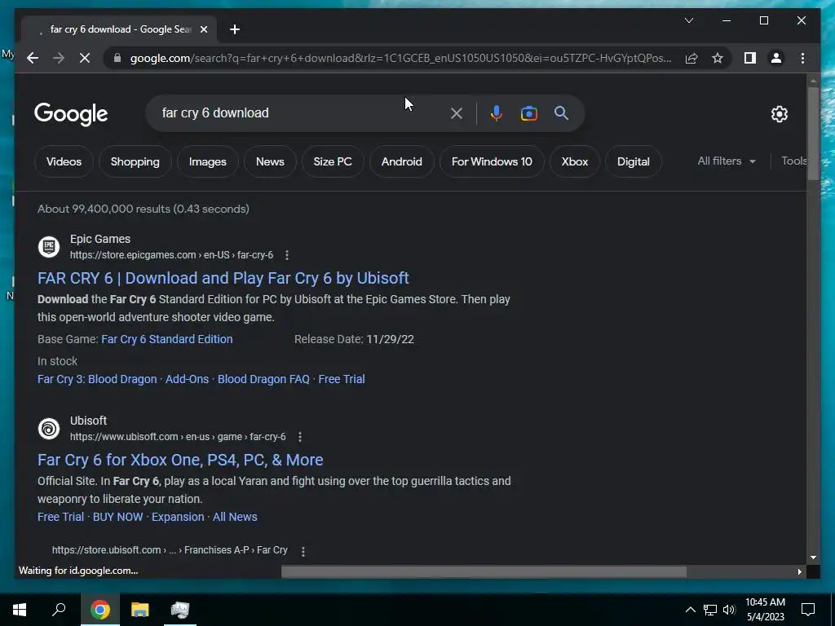Click the Ubisoft swirl favicon
This screenshot has height=626, width=835.
(49, 429)
